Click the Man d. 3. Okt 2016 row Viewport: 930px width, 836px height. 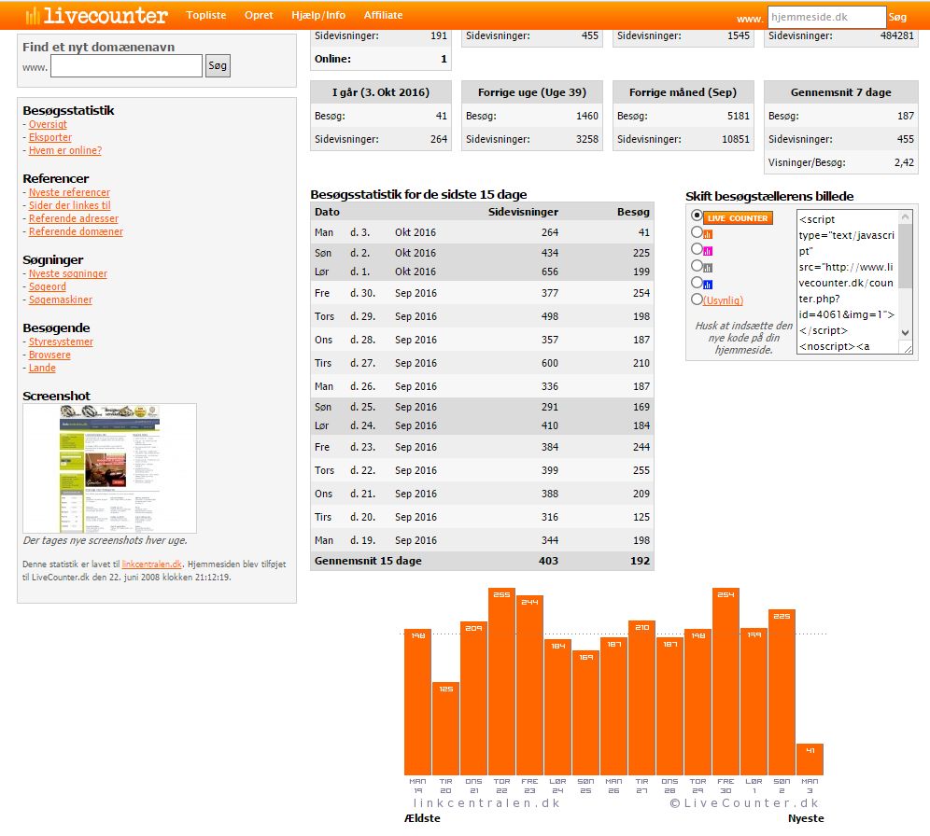point(482,232)
